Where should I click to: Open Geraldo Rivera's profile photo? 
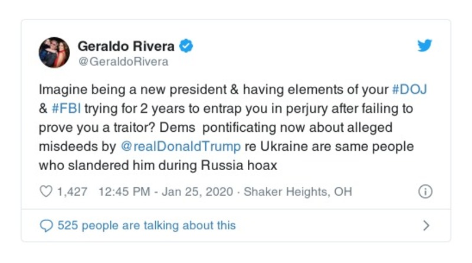coord(54,53)
